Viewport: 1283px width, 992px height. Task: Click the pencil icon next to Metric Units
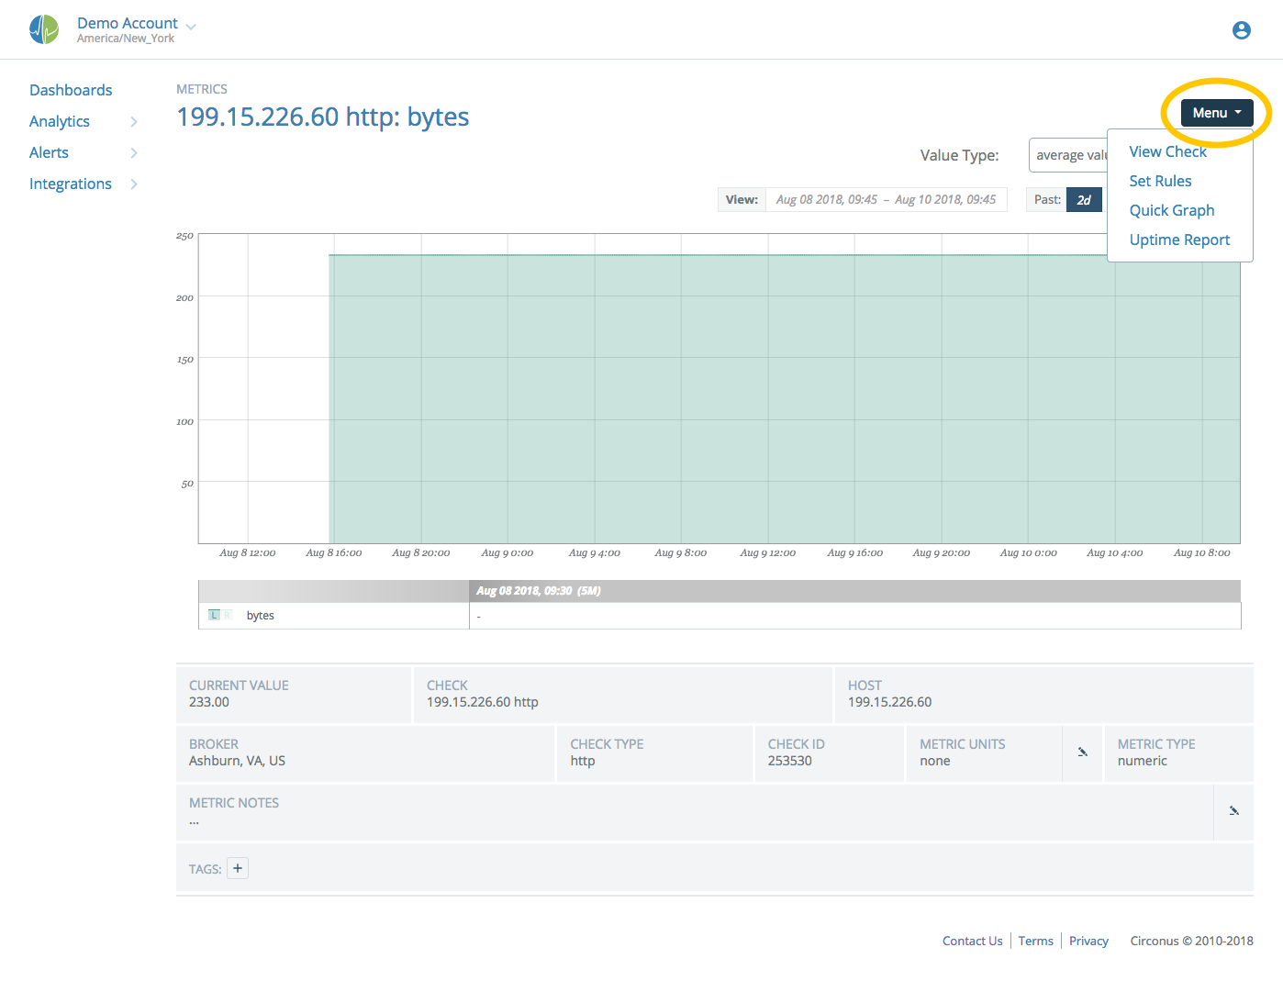tap(1082, 752)
